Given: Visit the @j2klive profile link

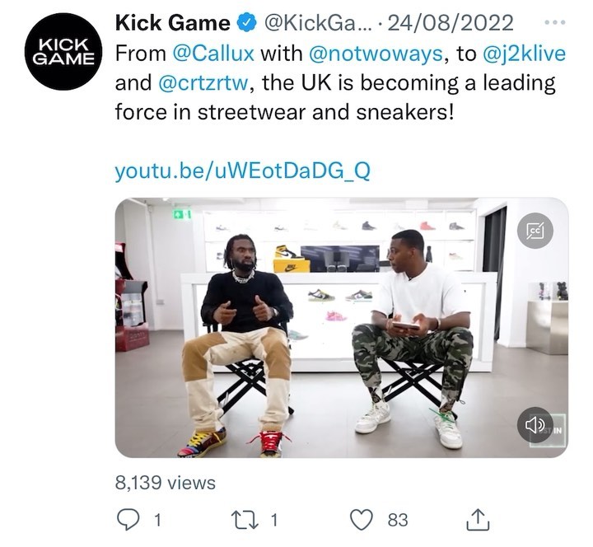Looking at the screenshot, I should 524,54.
